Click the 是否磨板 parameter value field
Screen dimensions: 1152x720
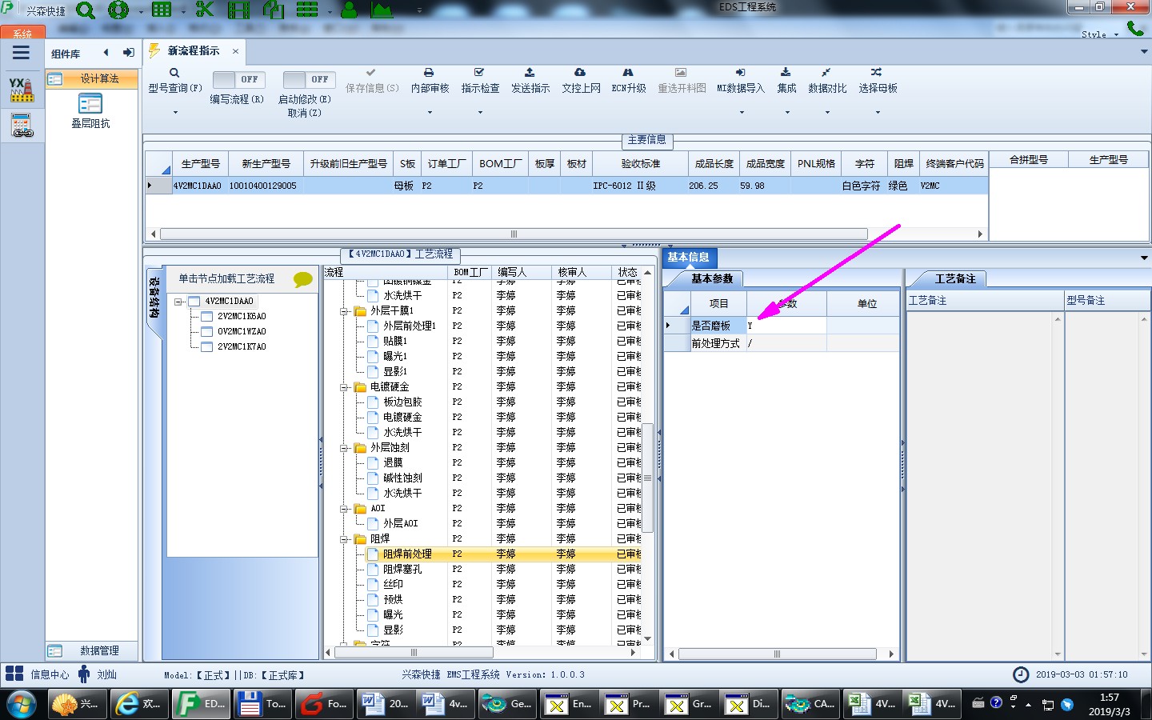pyautogui.click(x=786, y=326)
